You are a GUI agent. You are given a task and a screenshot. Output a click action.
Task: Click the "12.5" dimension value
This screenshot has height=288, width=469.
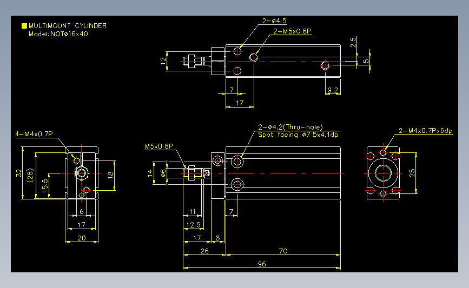(x=193, y=225)
